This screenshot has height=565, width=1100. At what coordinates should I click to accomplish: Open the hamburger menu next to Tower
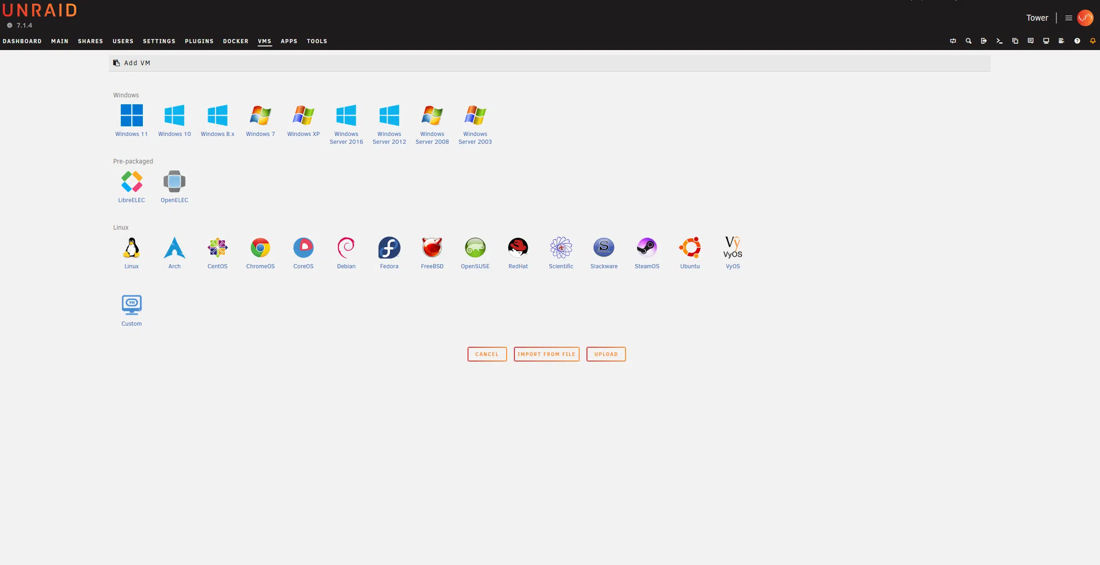[x=1069, y=18]
